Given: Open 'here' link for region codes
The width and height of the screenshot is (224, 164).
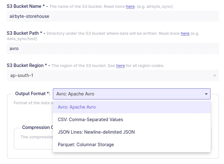Looking at the screenshot, I should [x=120, y=66].
